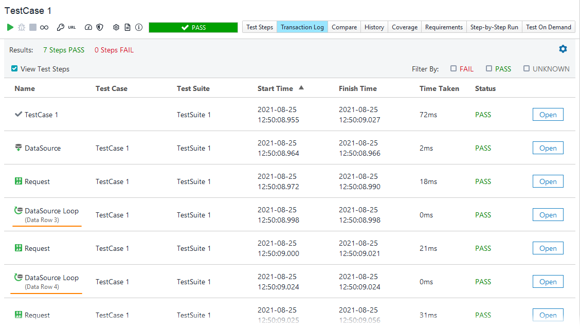Click the debug bug icon
Screen dimensions: 580x330
click(21, 27)
